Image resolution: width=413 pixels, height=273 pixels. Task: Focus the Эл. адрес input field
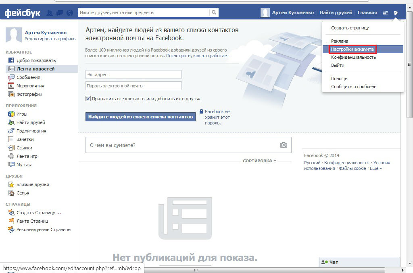point(133,74)
